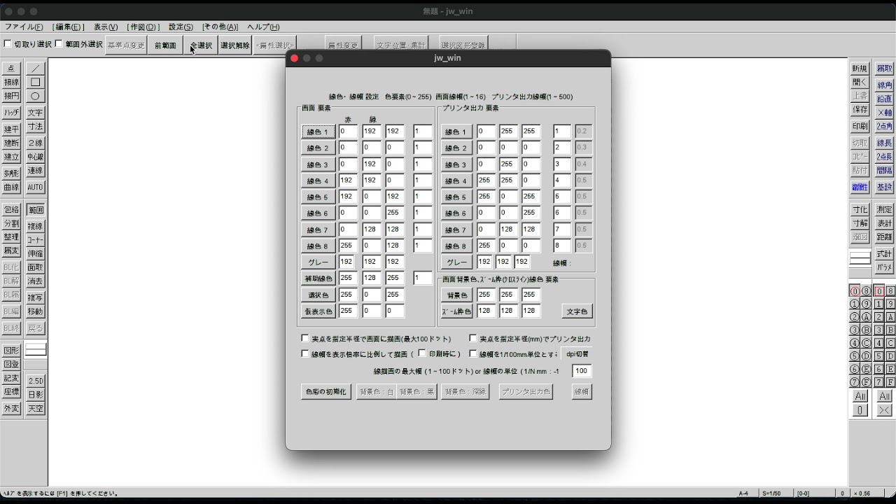This screenshot has height=504, width=896.
Task: Click the 文字色 button
Action: (577, 311)
